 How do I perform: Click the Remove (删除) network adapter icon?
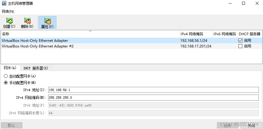(27, 23)
